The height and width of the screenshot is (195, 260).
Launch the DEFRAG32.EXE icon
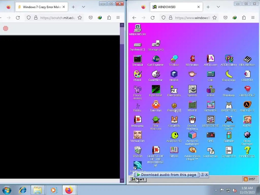click(210, 122)
